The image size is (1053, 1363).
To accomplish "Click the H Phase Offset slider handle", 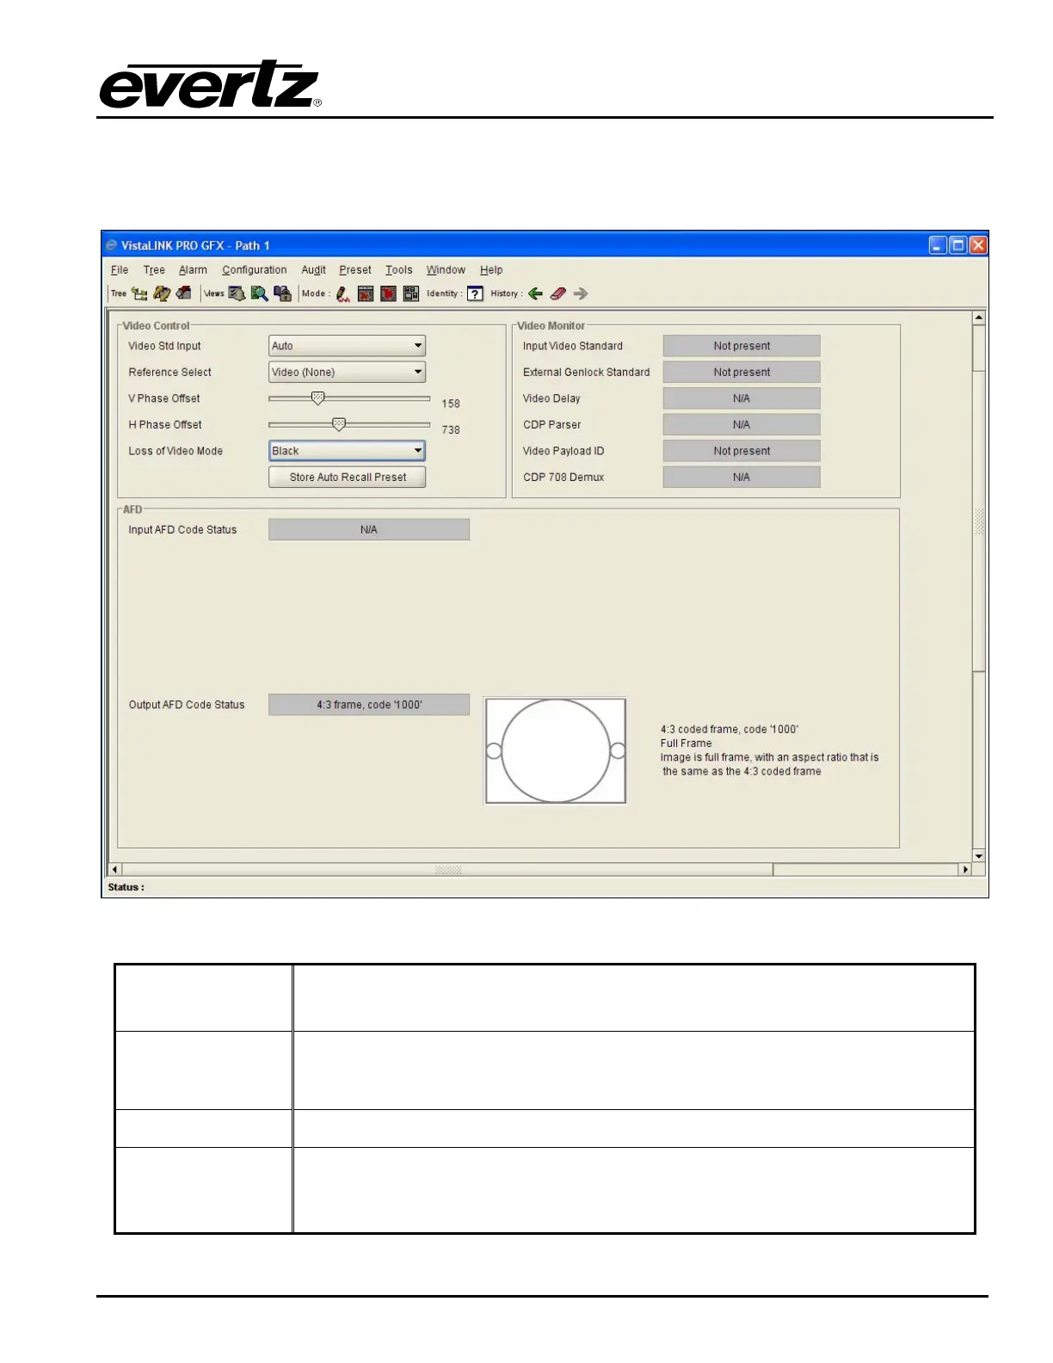I will click(x=339, y=424).
